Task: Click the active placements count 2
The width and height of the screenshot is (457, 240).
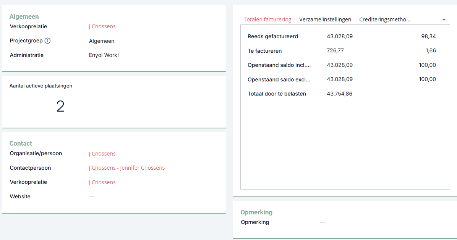Action: tap(60, 107)
